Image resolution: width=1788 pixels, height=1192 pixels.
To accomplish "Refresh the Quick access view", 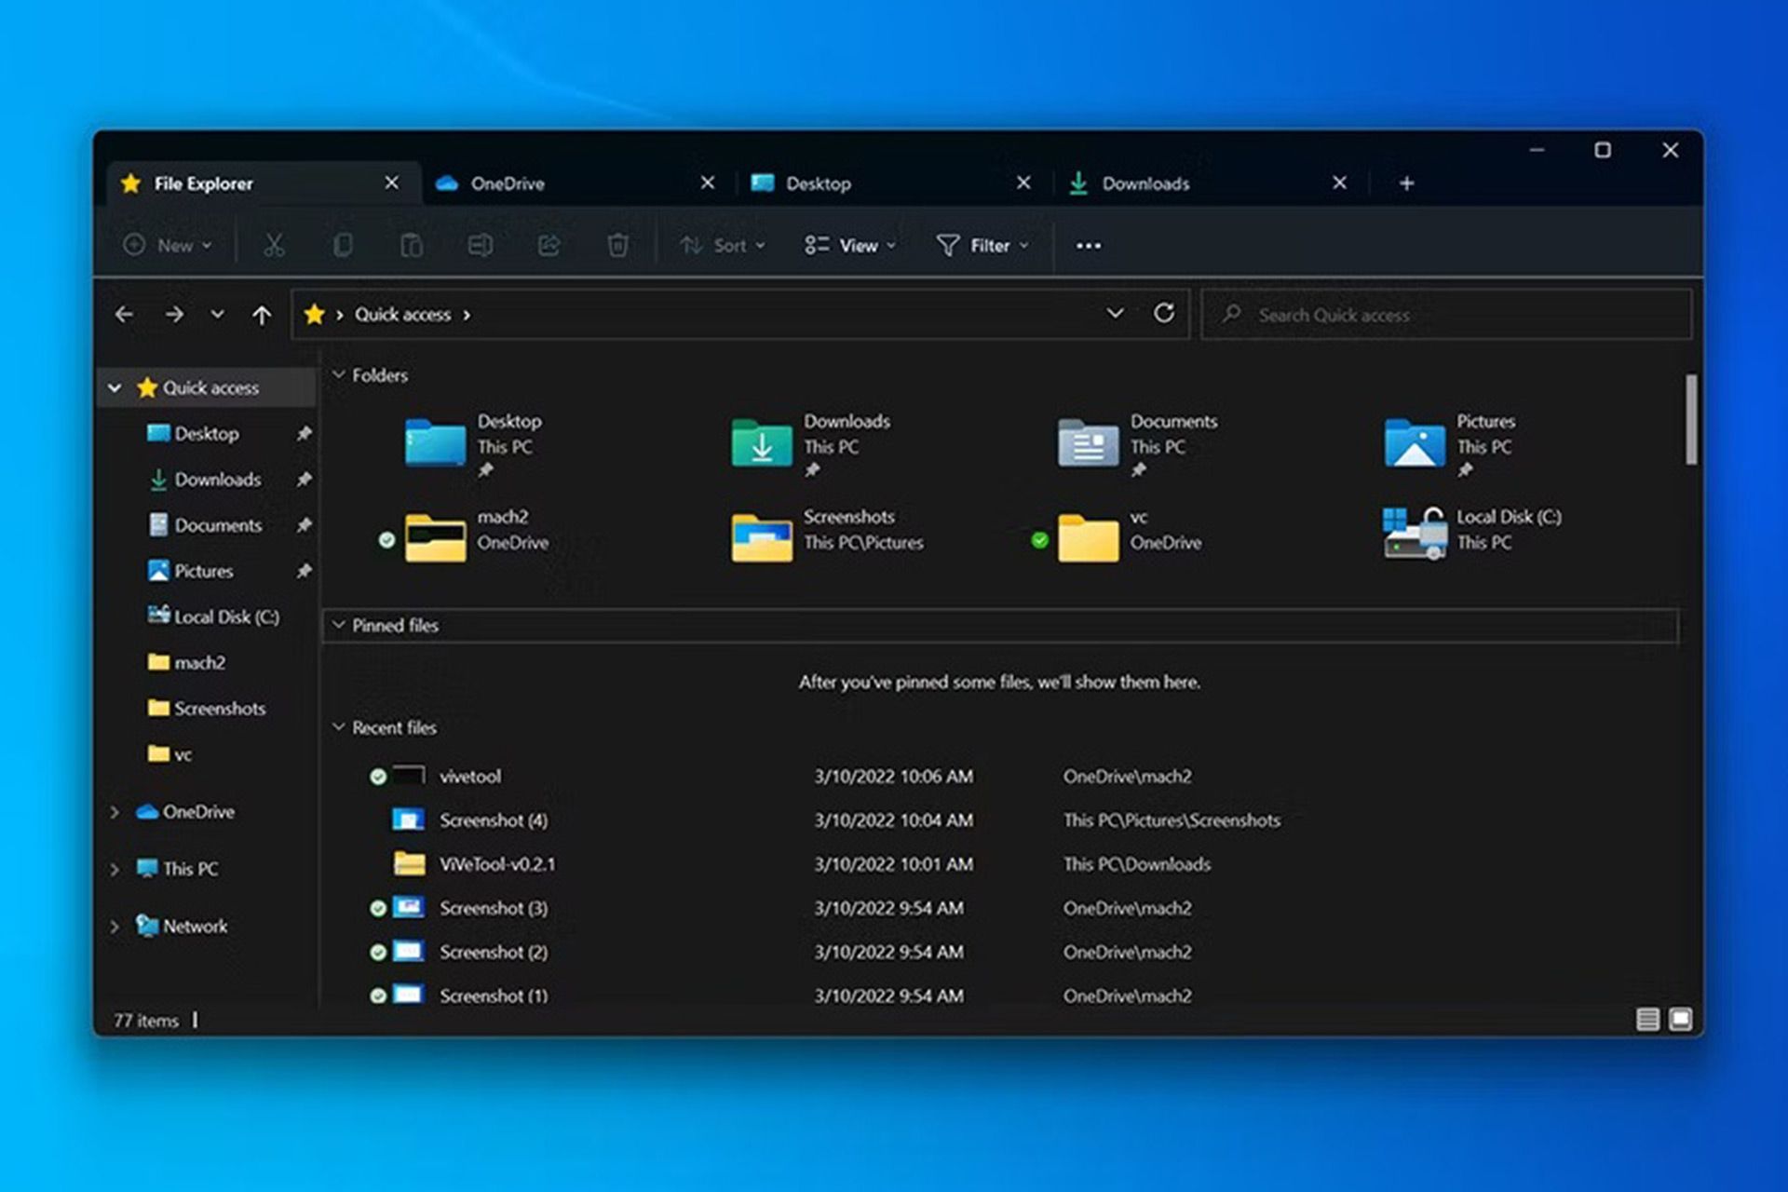I will pos(1163,314).
